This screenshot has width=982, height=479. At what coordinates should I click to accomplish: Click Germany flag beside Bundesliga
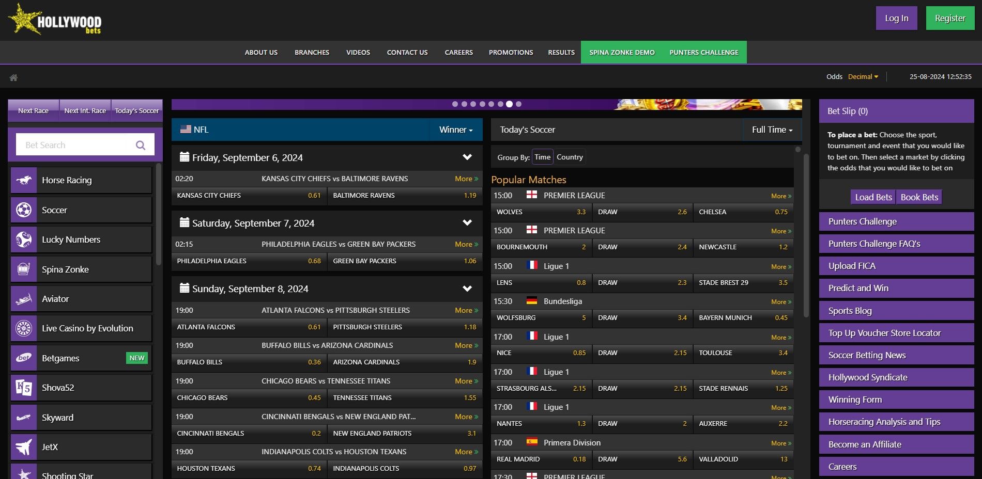coord(532,300)
